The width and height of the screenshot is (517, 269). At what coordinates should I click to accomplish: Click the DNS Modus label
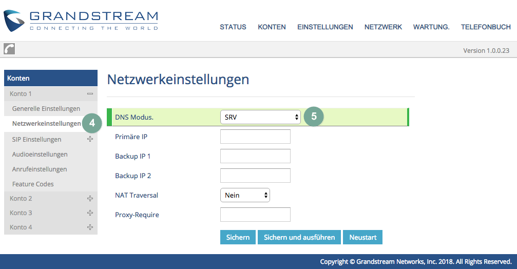coord(134,117)
